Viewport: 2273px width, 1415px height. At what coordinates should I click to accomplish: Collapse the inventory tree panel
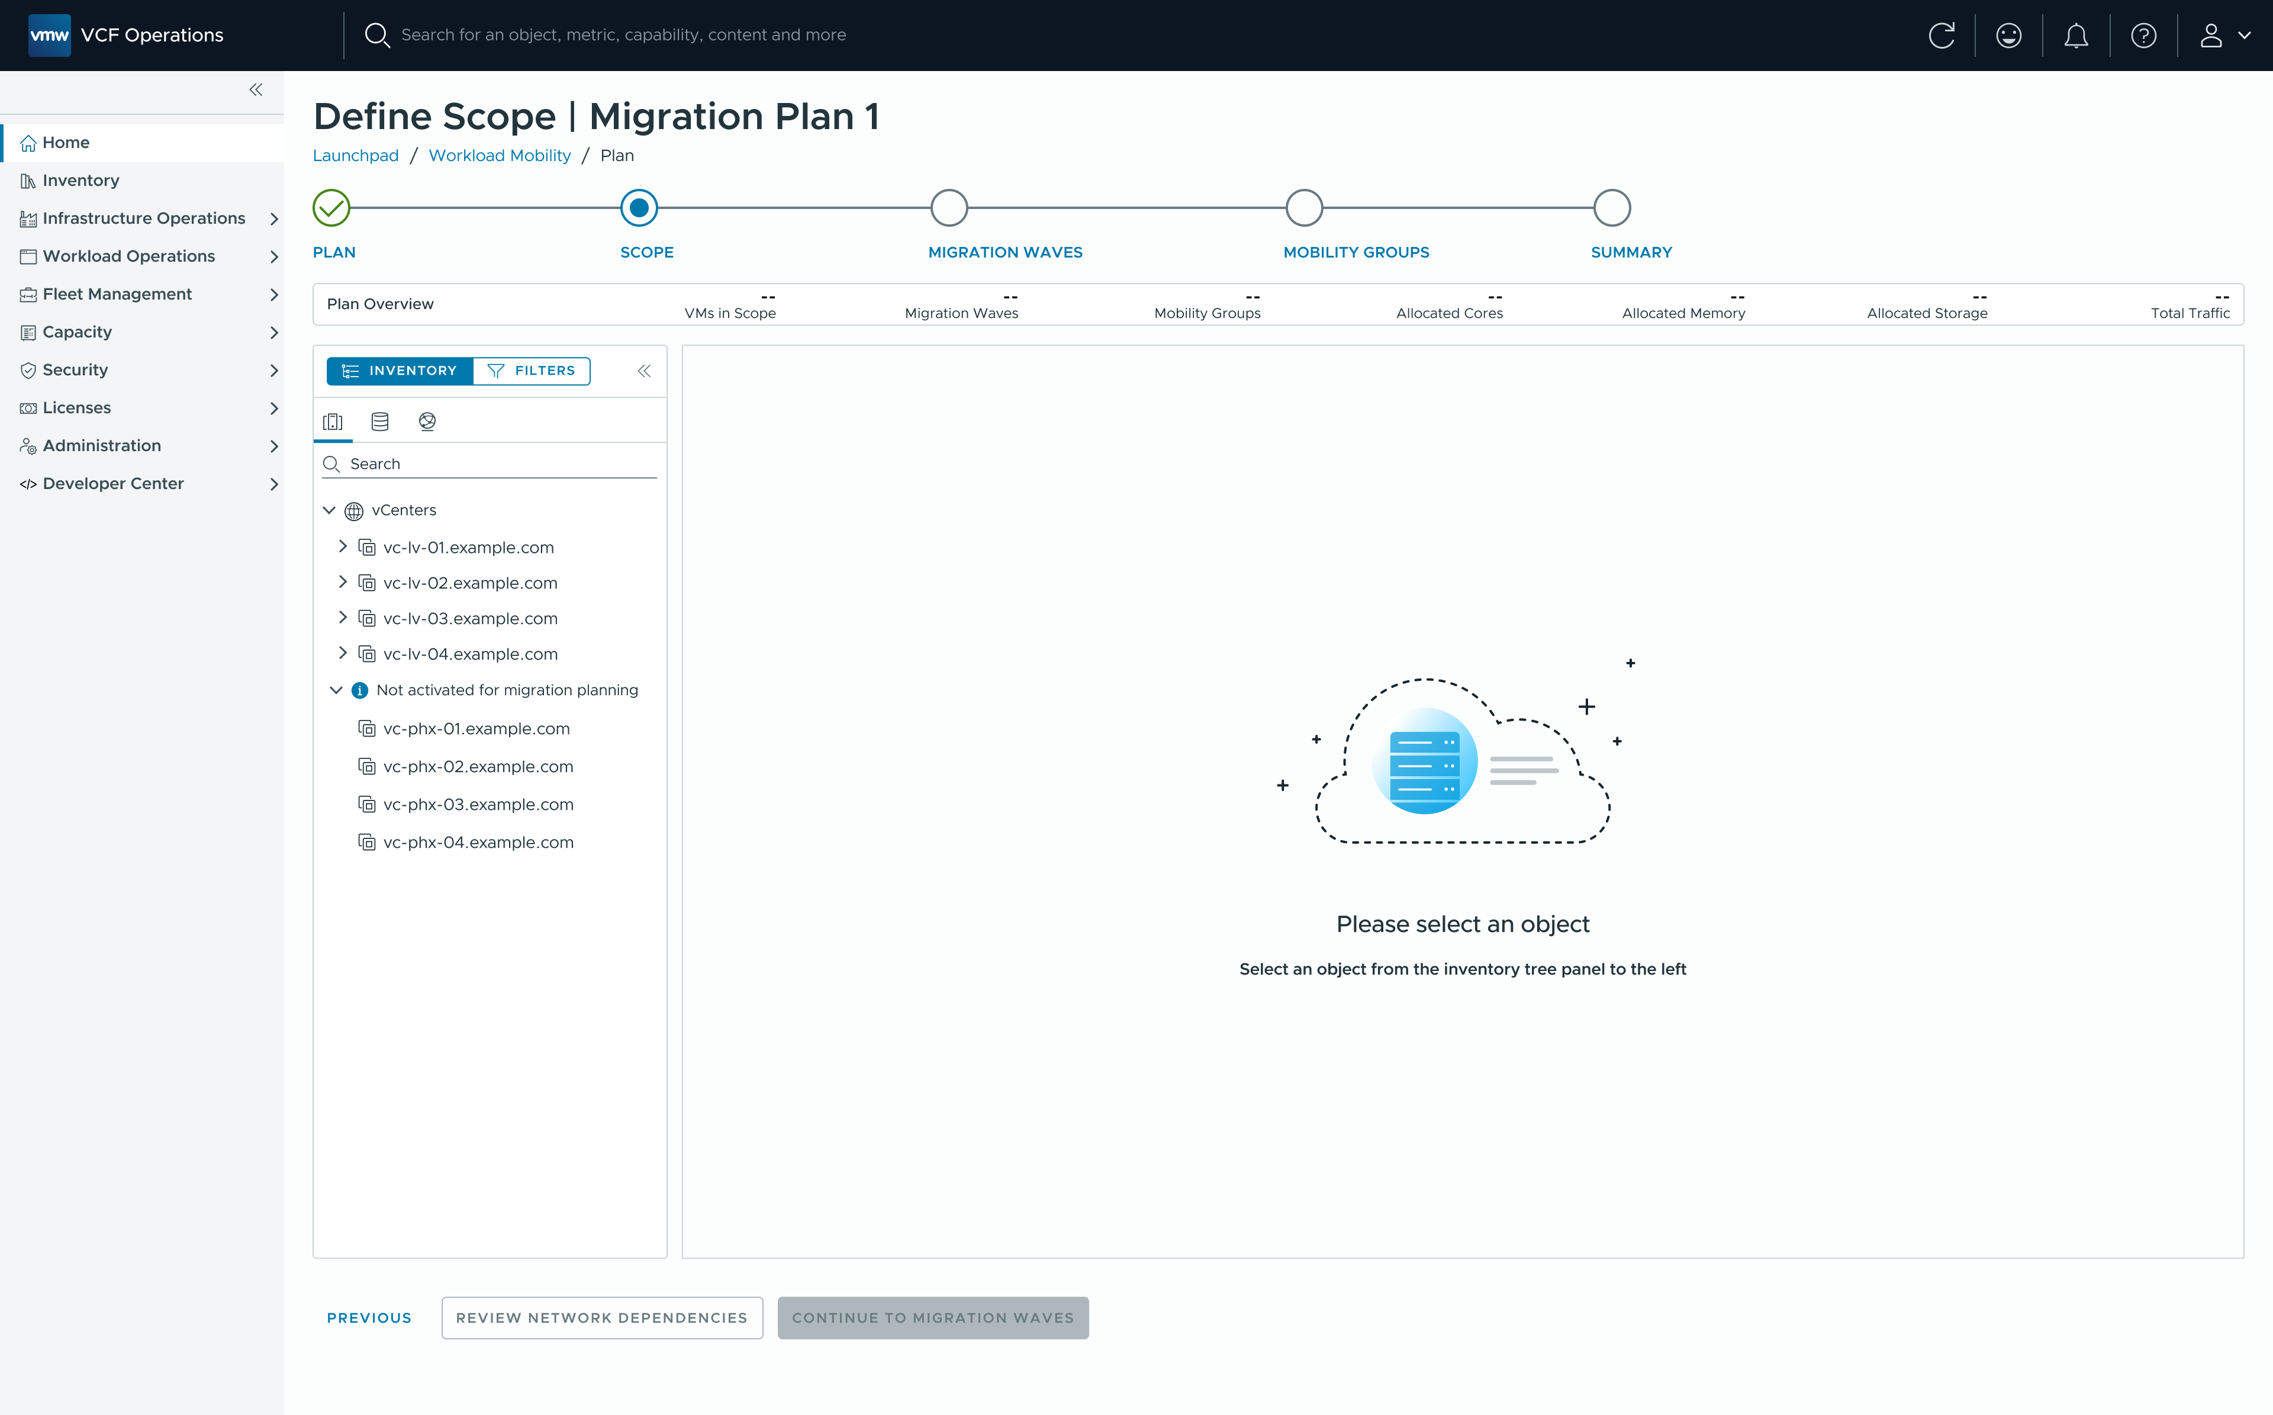coord(643,371)
